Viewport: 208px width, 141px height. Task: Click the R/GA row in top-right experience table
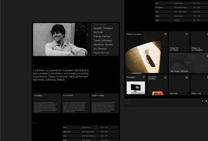[x=181, y=3]
